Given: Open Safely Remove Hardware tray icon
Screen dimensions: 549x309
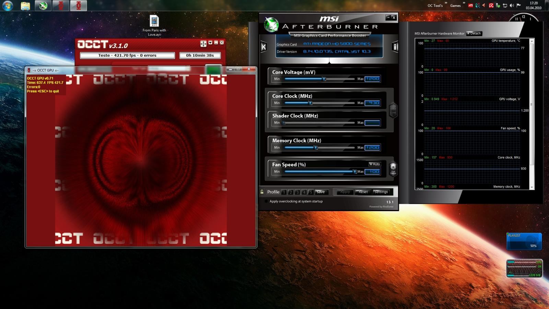Looking at the screenshot, I should (498, 5).
